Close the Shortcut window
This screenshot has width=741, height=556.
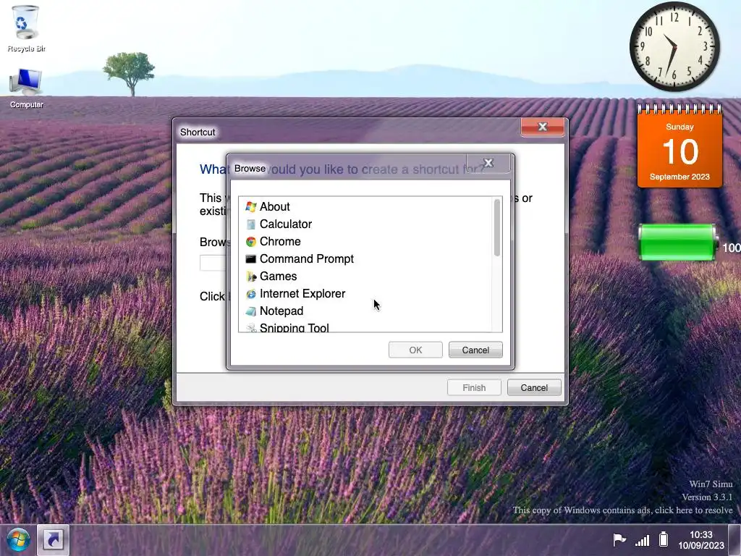(x=543, y=127)
